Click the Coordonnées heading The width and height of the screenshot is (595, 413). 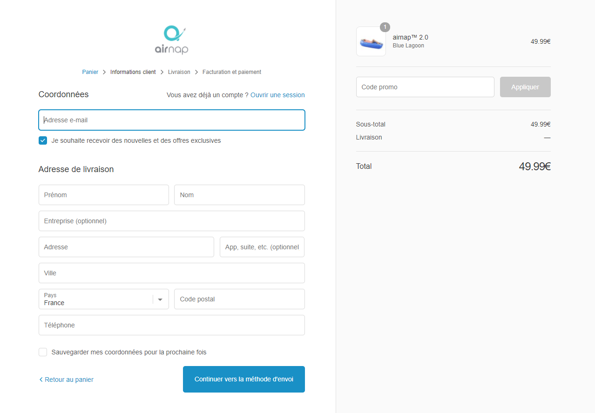(x=63, y=94)
